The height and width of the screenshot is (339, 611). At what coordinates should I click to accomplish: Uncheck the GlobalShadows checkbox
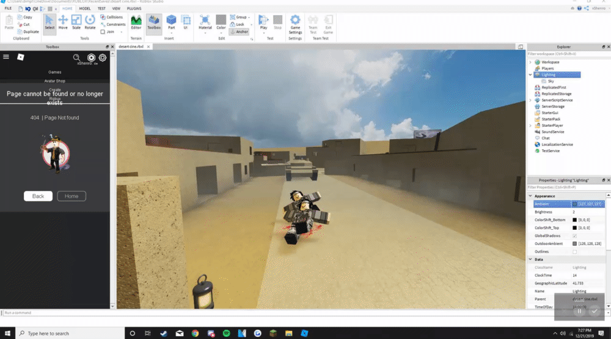click(574, 236)
